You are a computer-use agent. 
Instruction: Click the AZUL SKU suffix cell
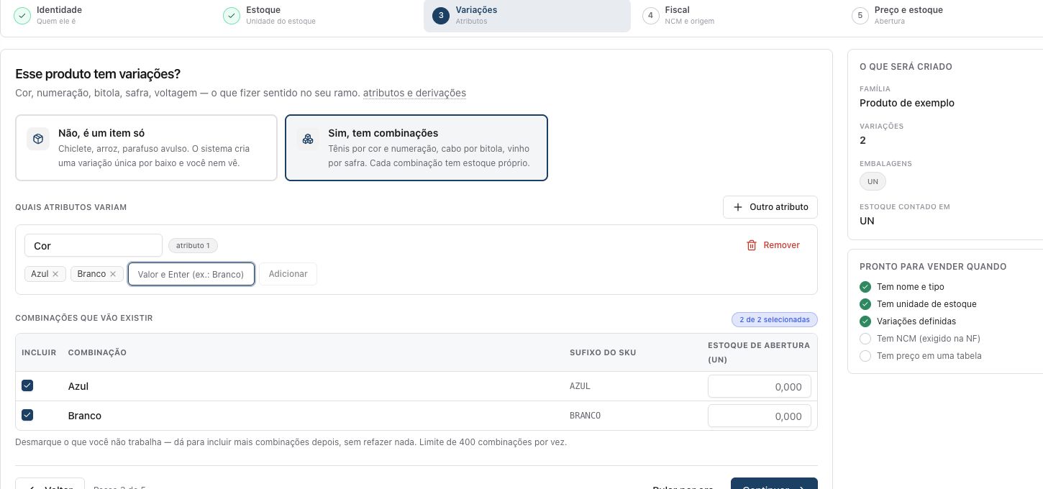pos(580,386)
